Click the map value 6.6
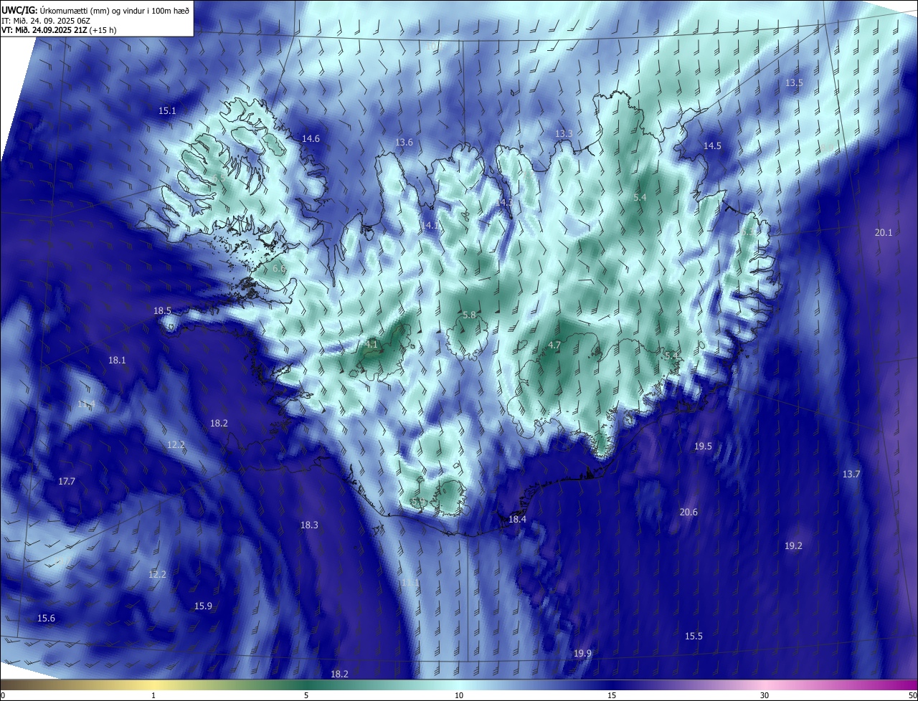The height and width of the screenshot is (701, 918). 279,268
